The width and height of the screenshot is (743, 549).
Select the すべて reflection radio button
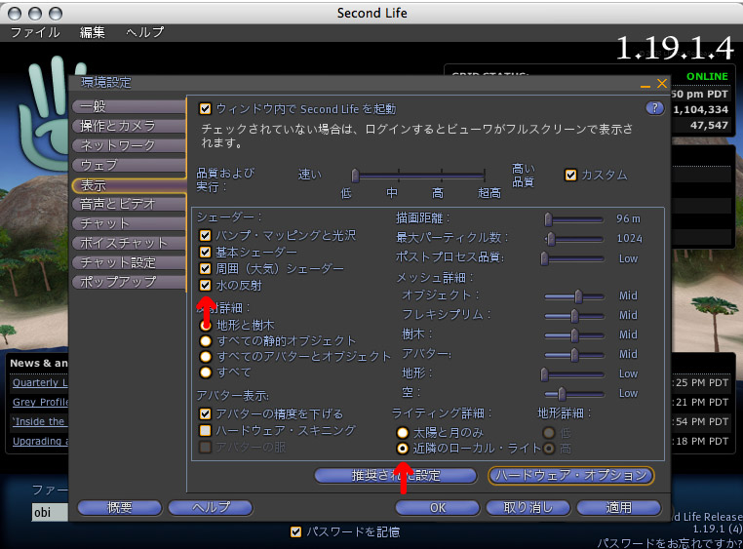pyautogui.click(x=205, y=373)
